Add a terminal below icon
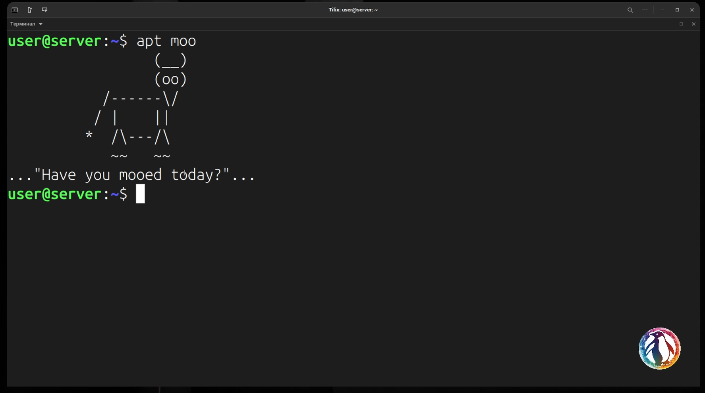This screenshot has width=705, height=393. pos(44,10)
